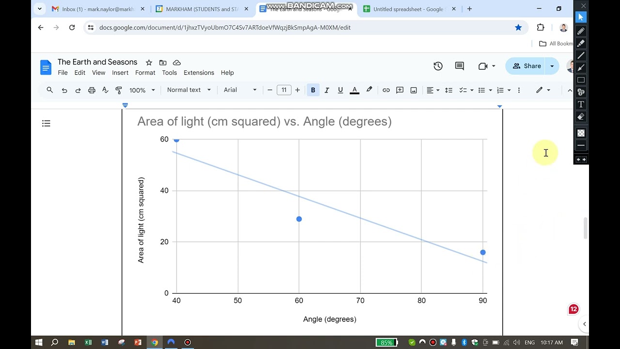Toggle bold formatting

tap(313, 90)
